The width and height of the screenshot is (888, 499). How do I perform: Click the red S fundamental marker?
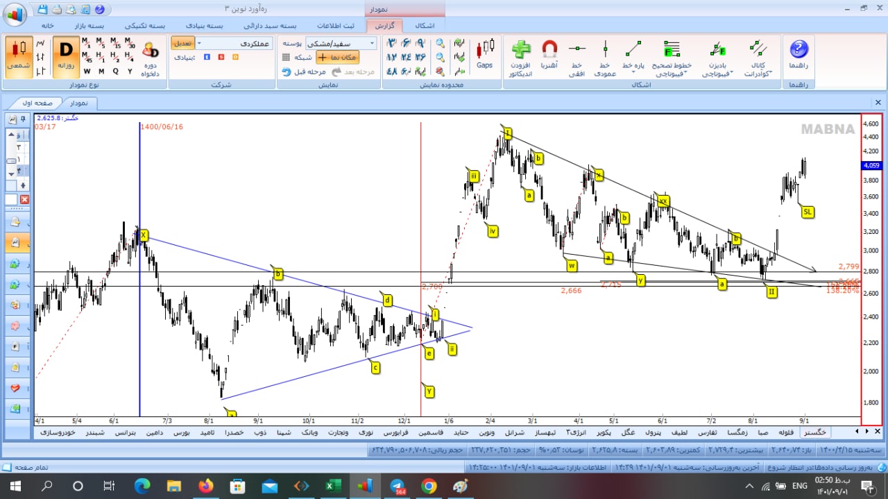(221, 58)
